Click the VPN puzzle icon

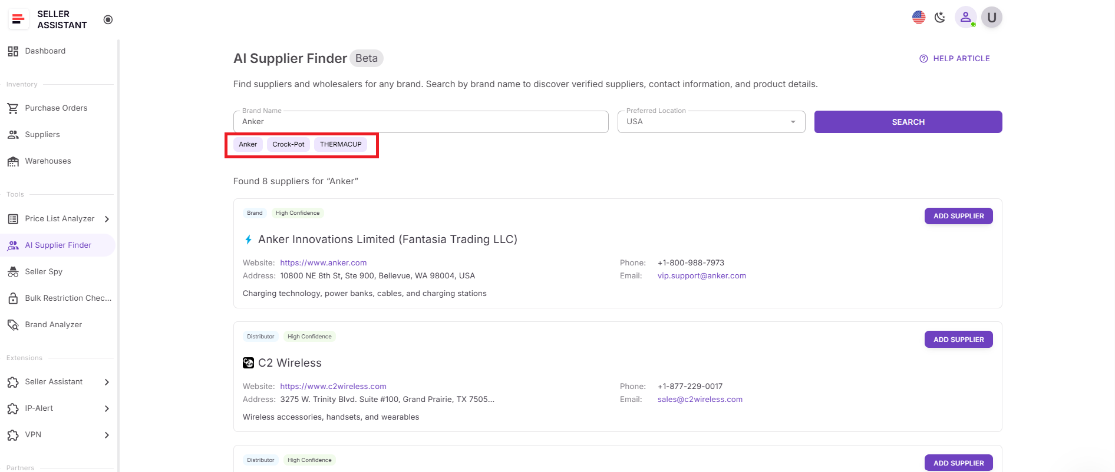13,435
